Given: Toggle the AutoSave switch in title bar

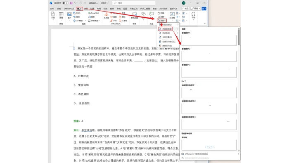Looking at the screenshot, I should coord(65,3).
